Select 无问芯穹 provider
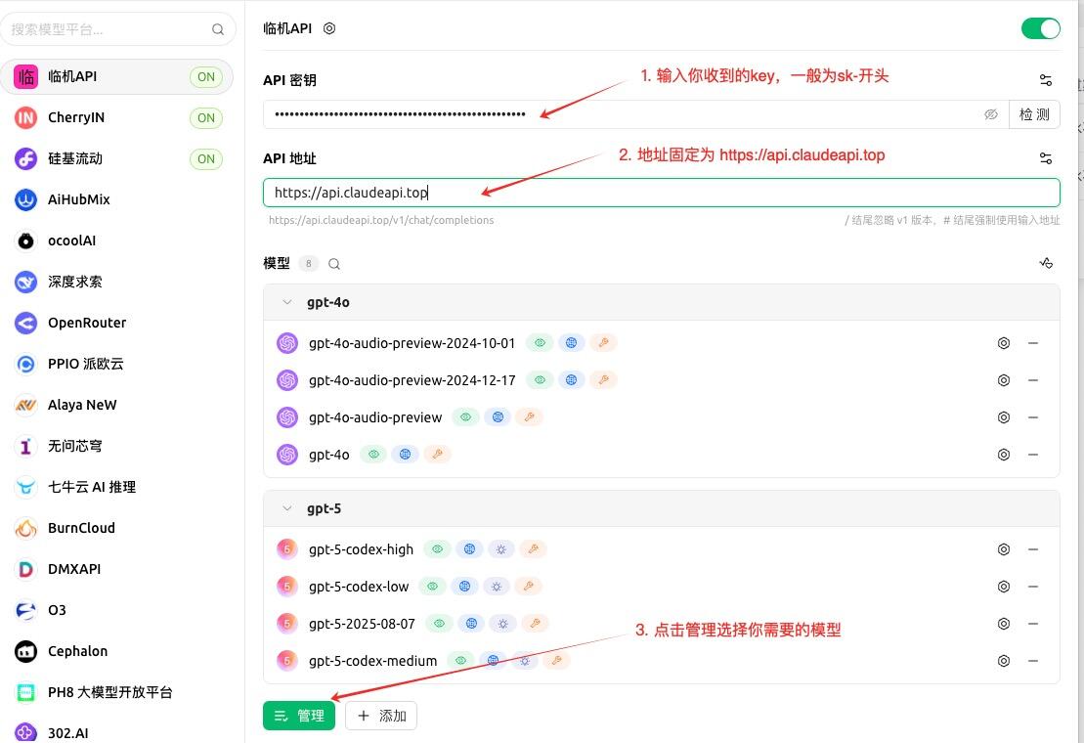The image size is (1084, 743). point(116,446)
